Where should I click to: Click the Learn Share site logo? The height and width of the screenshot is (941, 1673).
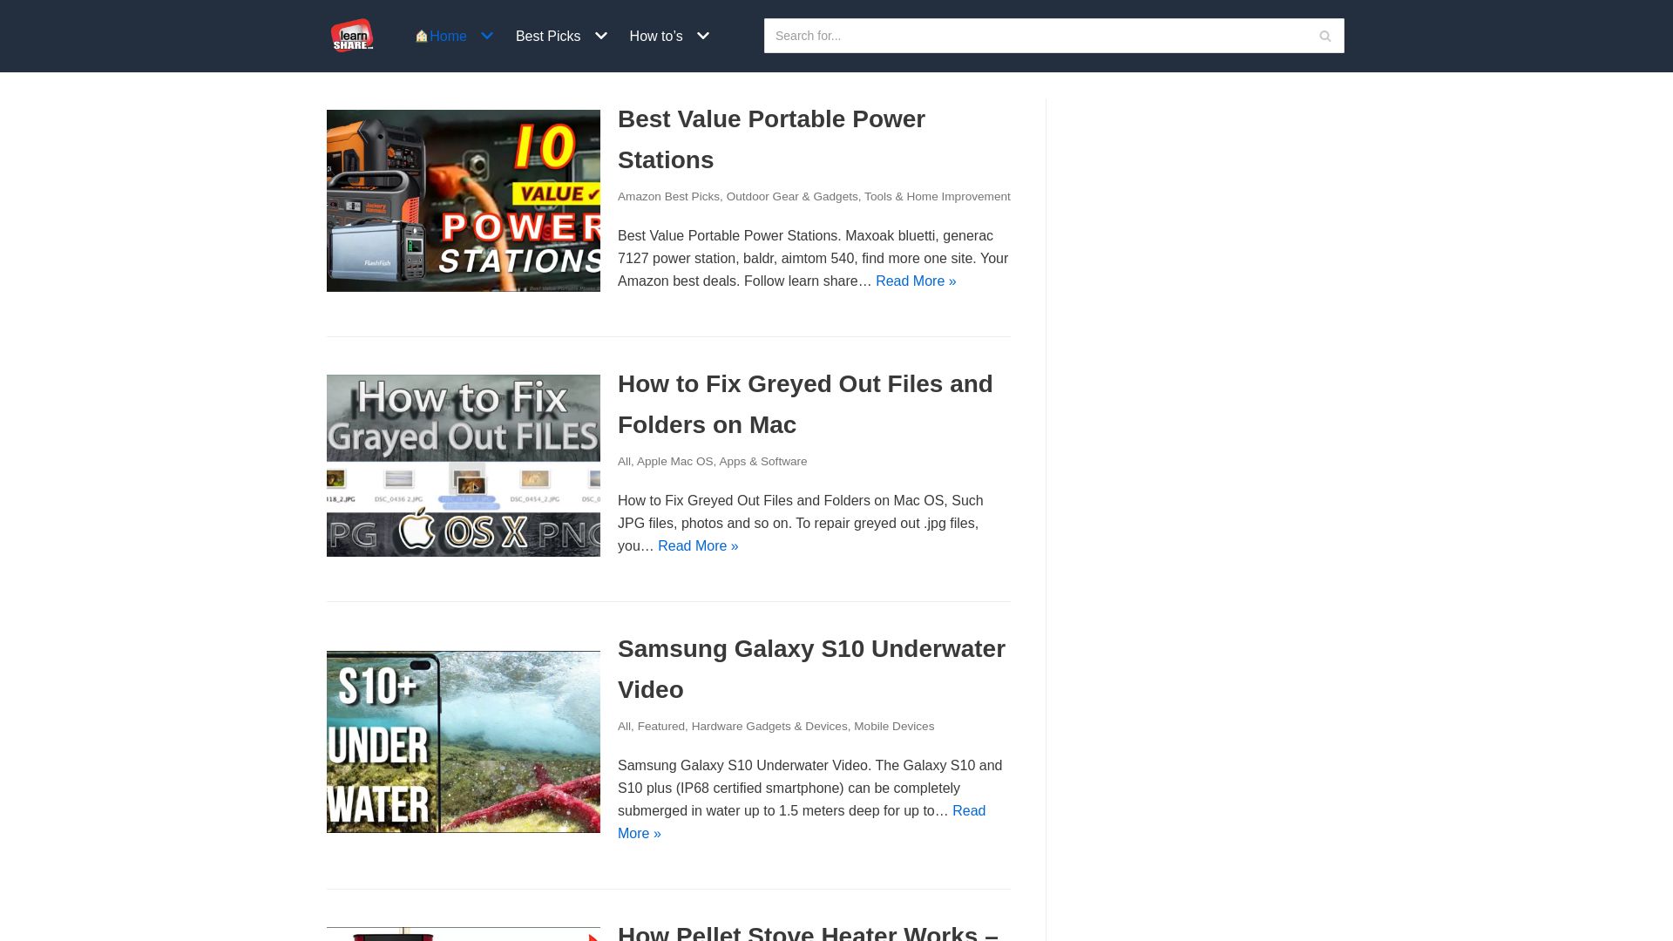pyautogui.click(x=352, y=36)
